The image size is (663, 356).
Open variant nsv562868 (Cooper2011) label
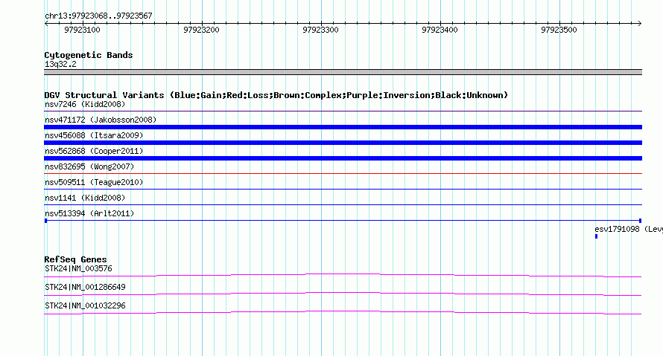pos(94,151)
